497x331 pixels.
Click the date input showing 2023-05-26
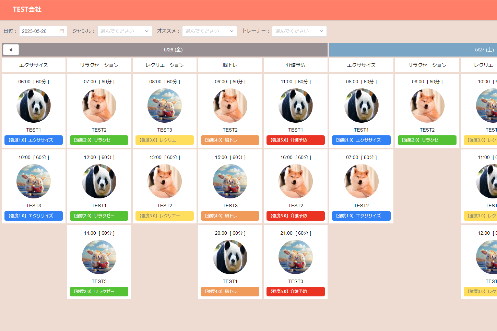[43, 31]
